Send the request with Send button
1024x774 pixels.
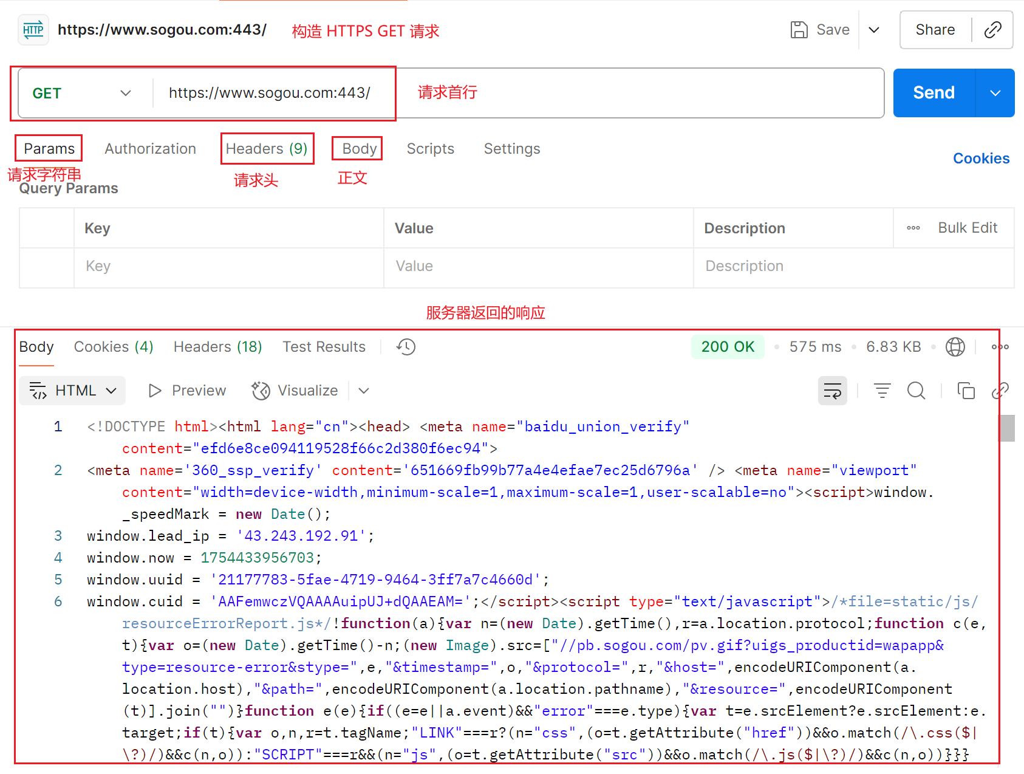(x=934, y=92)
